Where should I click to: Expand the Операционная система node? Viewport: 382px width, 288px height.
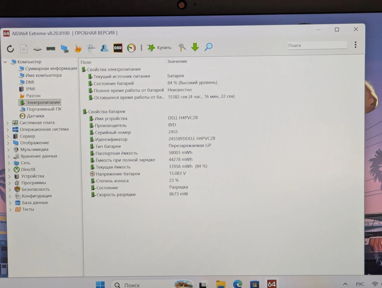click(x=8, y=130)
